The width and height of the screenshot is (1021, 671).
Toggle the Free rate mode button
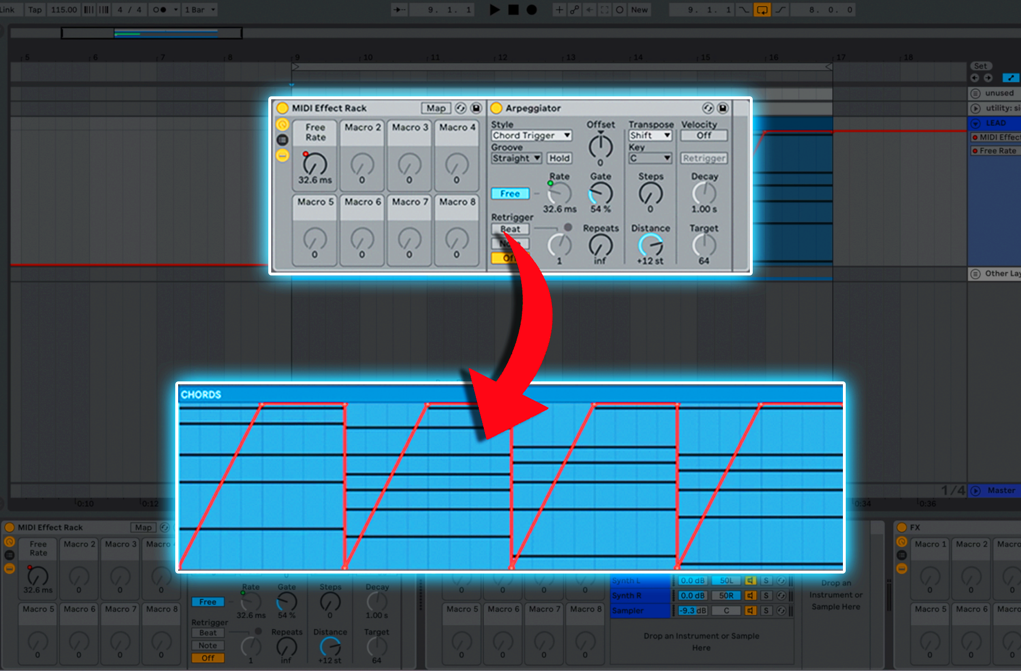coord(509,194)
